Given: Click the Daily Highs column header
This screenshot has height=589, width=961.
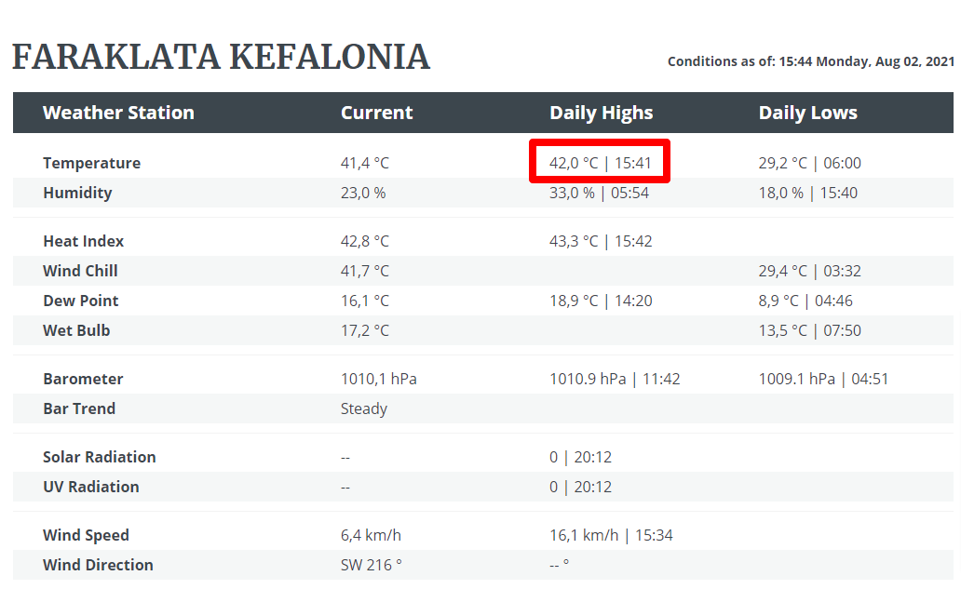Looking at the screenshot, I should coord(602,113).
